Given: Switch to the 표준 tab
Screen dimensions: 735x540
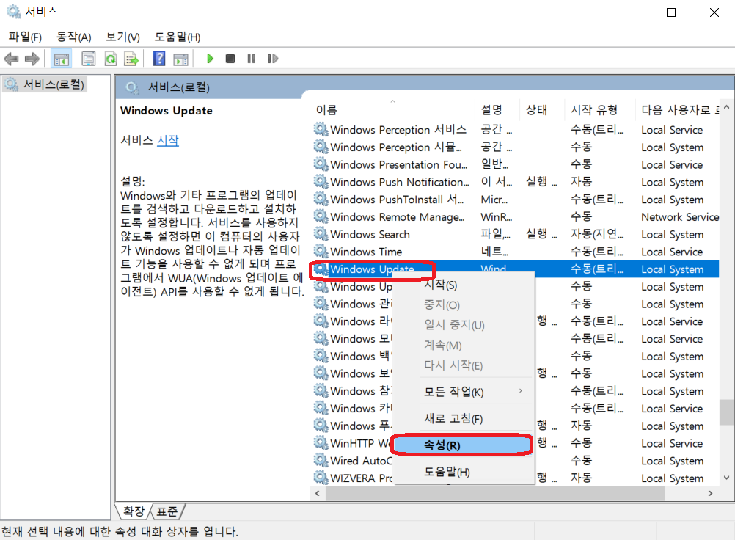Looking at the screenshot, I should pyautogui.click(x=167, y=511).
